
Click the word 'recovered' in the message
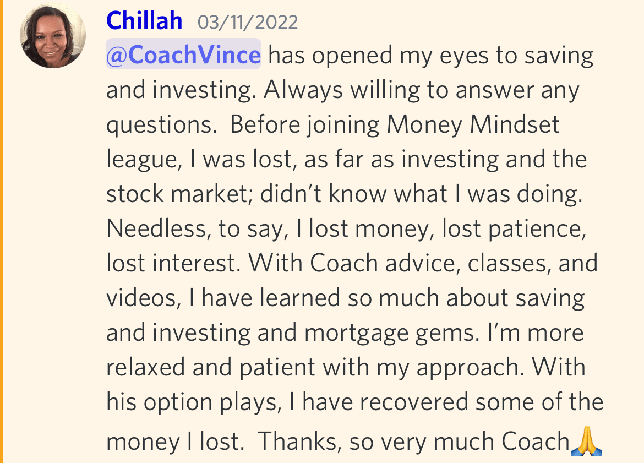tap(414, 402)
